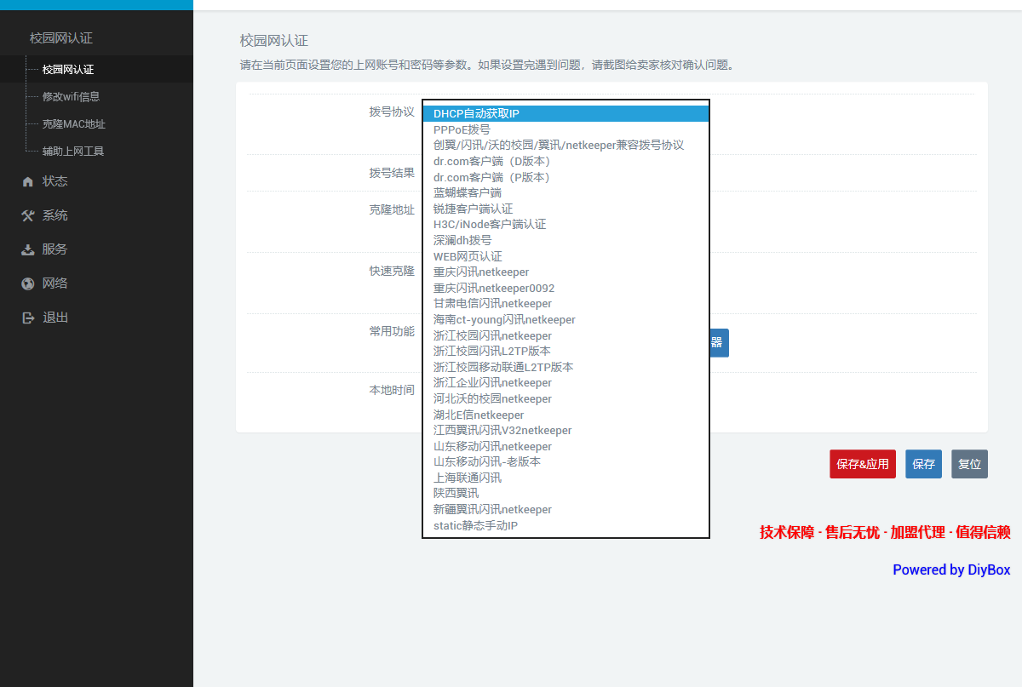Choose 锐捷客户端认证 in dropdown

click(566, 209)
